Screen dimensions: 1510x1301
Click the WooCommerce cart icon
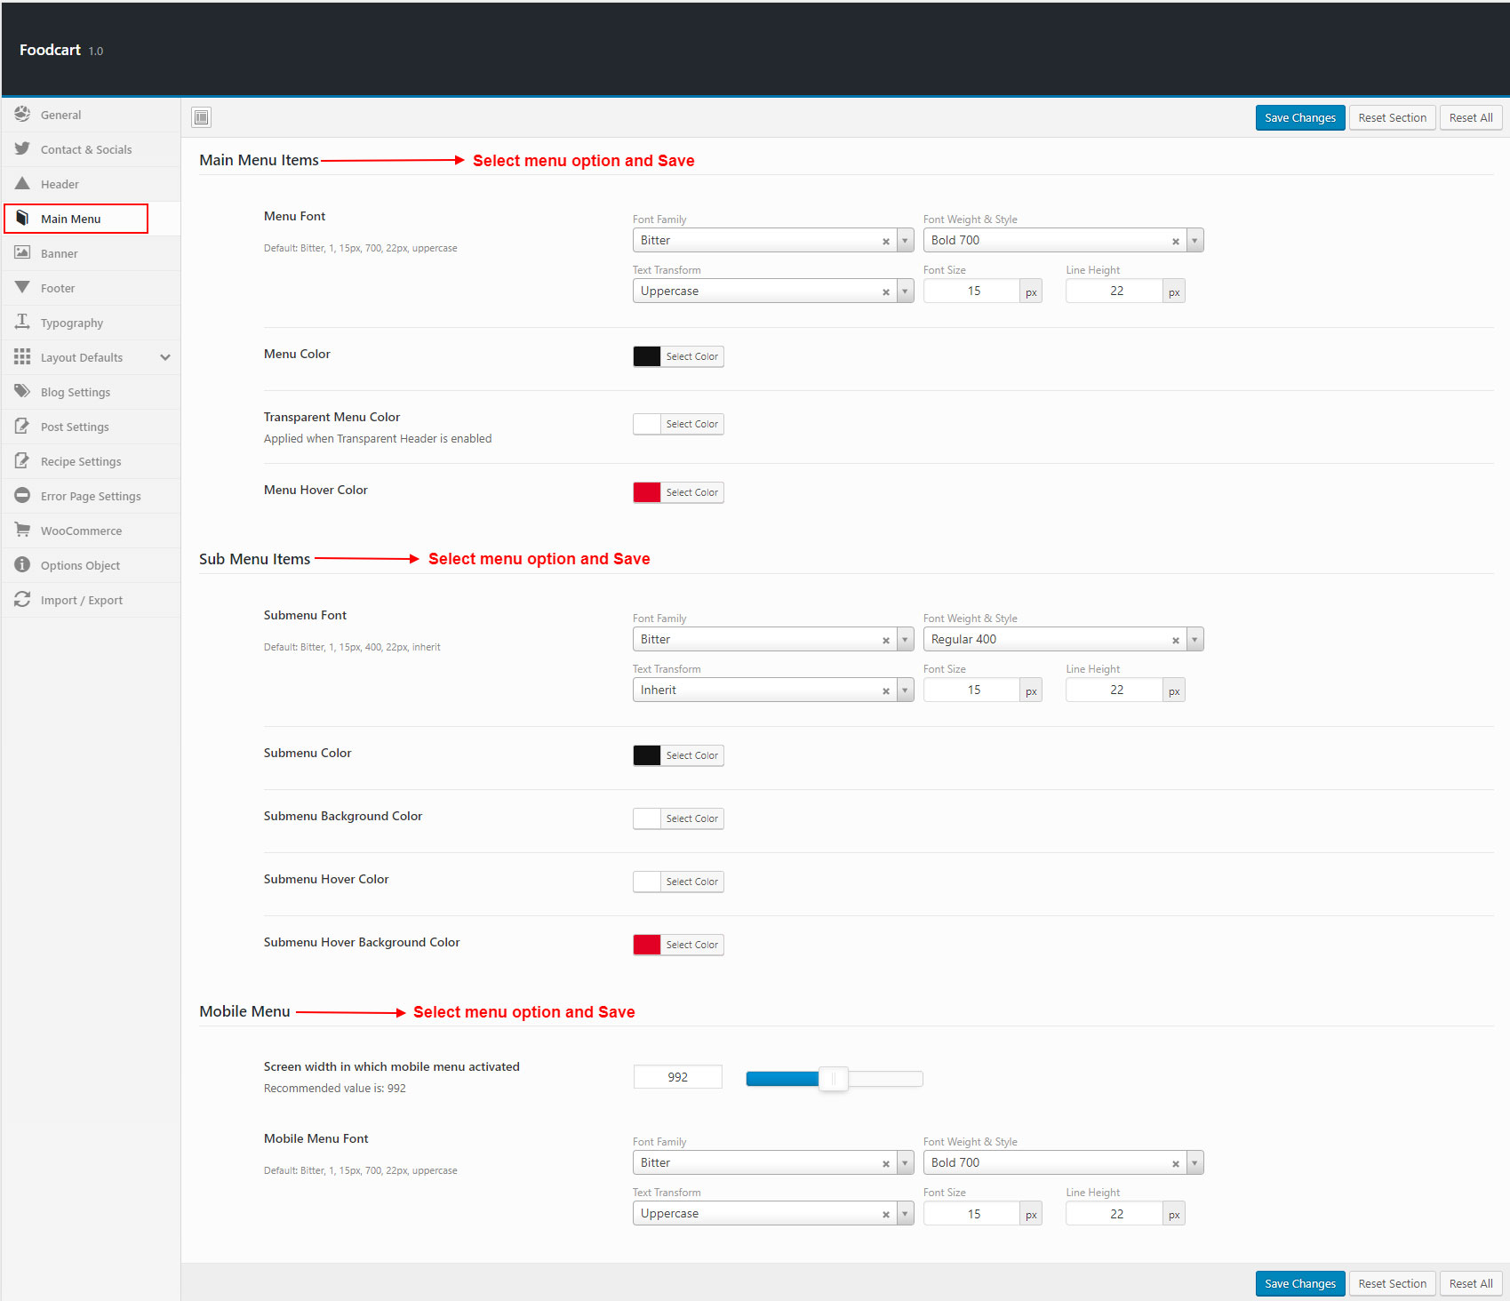(22, 531)
